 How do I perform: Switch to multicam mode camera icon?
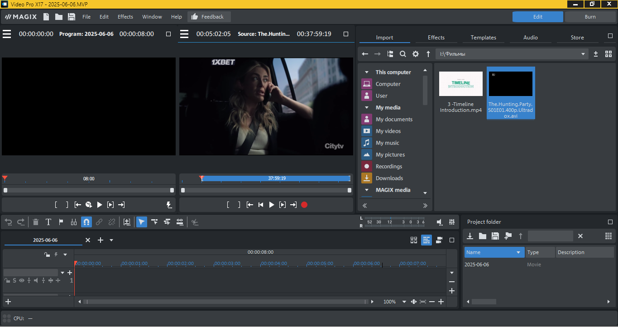point(439,240)
